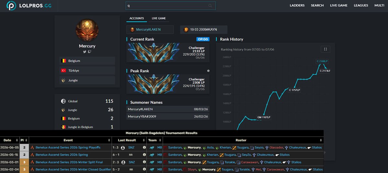Click the Jungle in Belgium ranking row
This screenshot has width=388, height=173.
click(87, 127)
